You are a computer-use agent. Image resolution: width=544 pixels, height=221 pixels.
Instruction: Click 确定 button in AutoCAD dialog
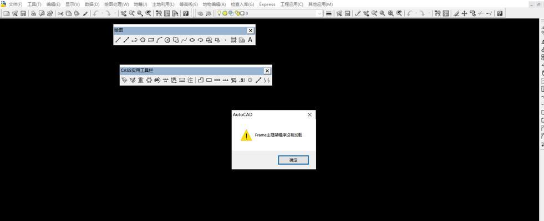click(x=293, y=160)
